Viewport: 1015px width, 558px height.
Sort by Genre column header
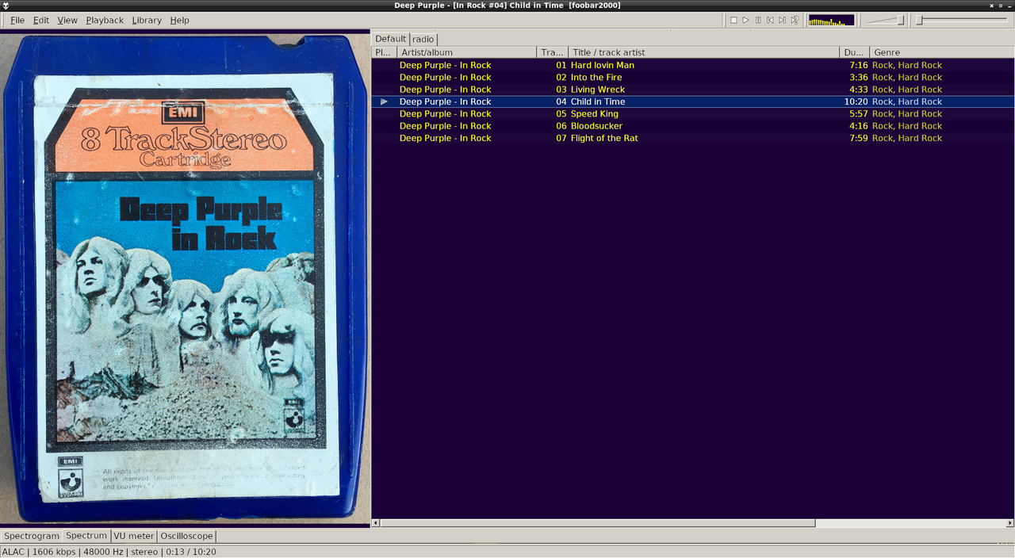click(942, 52)
